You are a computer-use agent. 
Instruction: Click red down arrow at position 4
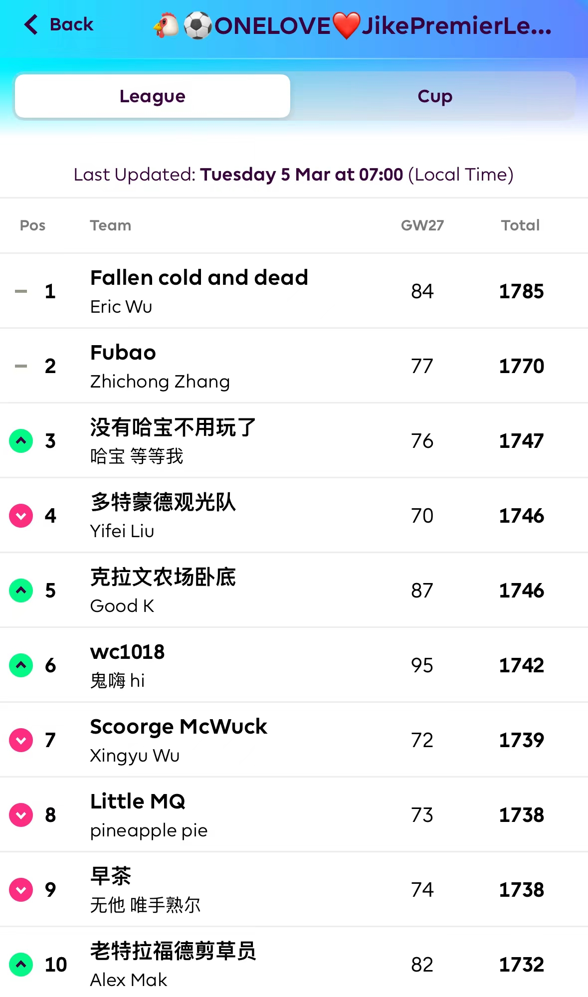21,516
